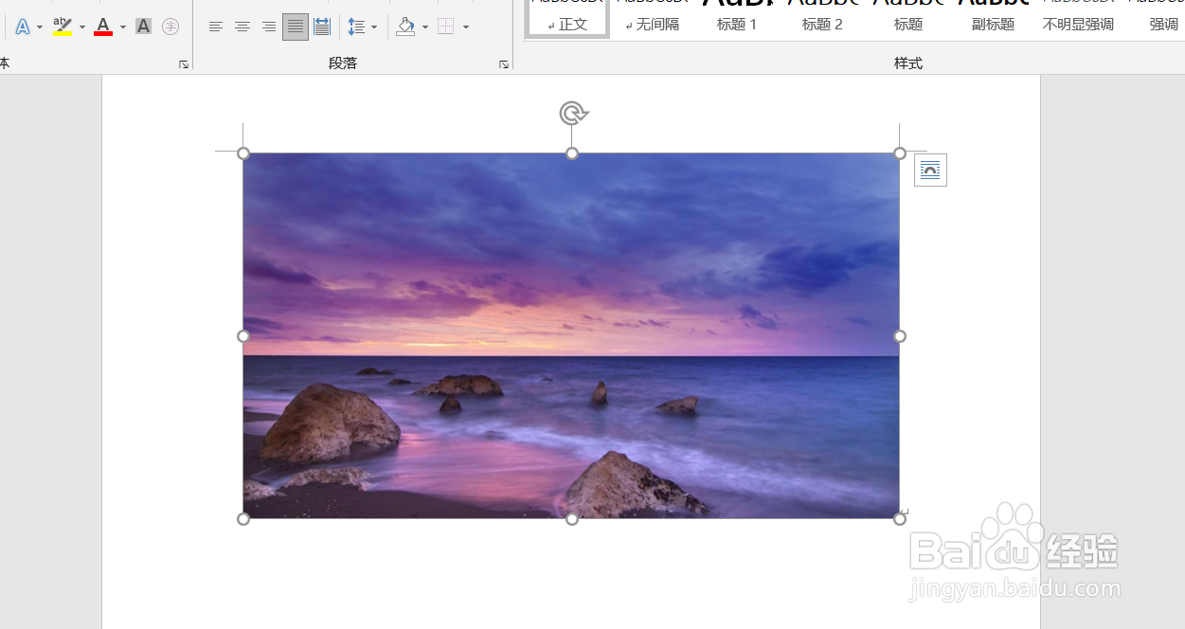Apply yellow text highlight color

coord(63,27)
